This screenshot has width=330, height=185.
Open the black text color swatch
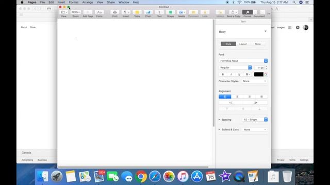[259, 74]
